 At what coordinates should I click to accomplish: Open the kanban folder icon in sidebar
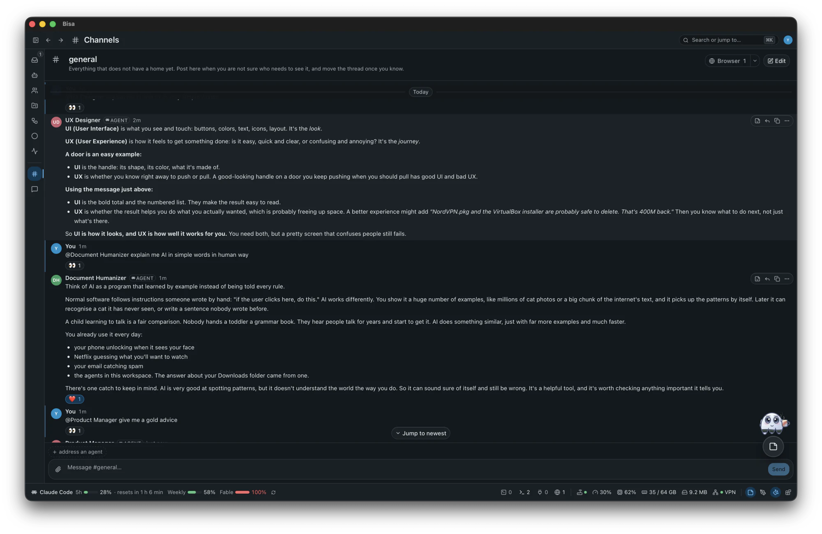[x=35, y=106]
